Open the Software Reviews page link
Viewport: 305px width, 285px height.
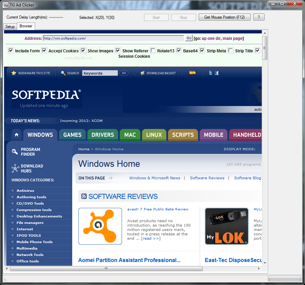[x=207, y=178]
